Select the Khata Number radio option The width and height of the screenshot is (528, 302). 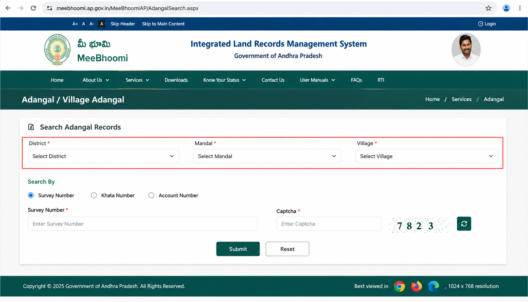(x=94, y=195)
